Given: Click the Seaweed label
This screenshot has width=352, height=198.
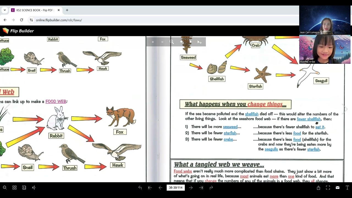Looking at the screenshot, I should pyautogui.click(x=188, y=57).
